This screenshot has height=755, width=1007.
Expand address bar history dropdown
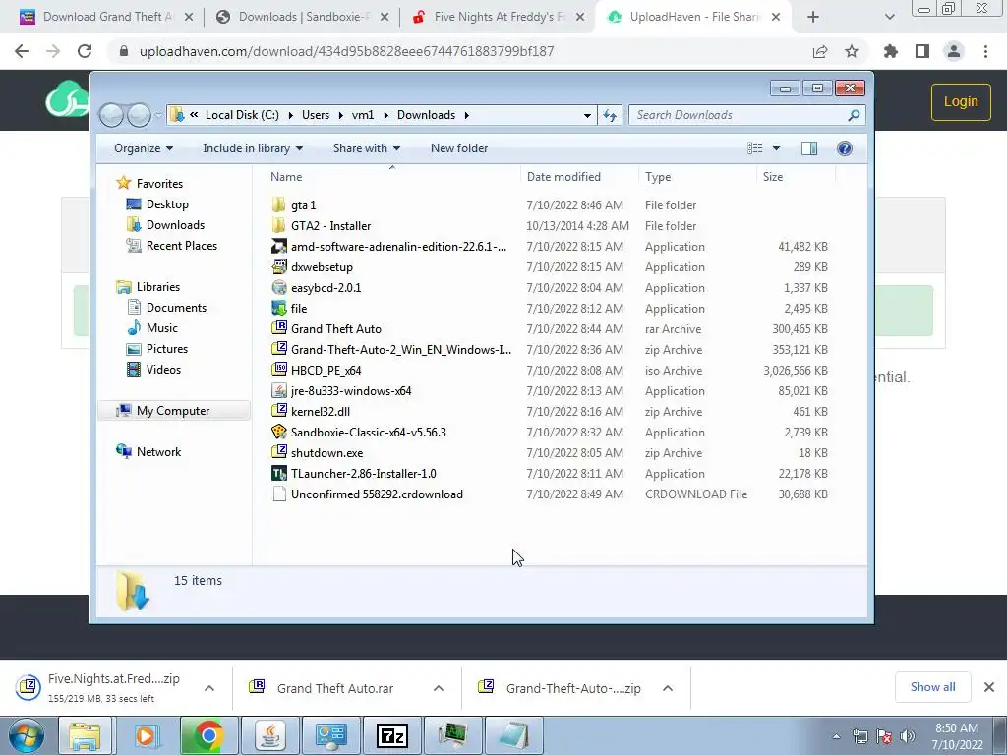(587, 116)
